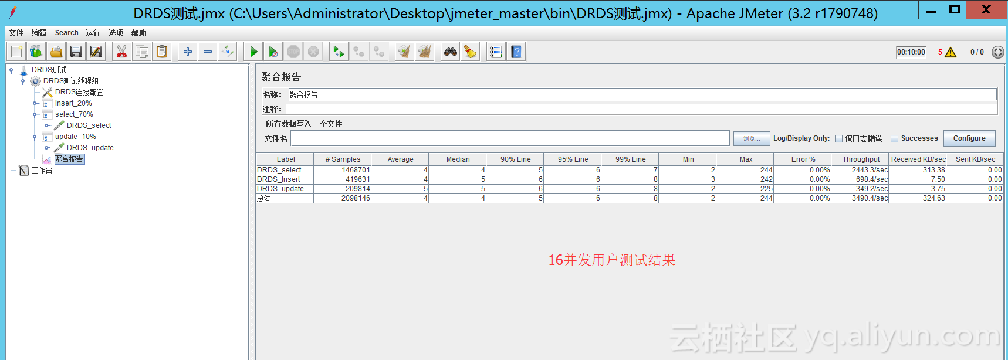Click the Configure button
This screenshot has height=360, width=1008.
pos(969,138)
